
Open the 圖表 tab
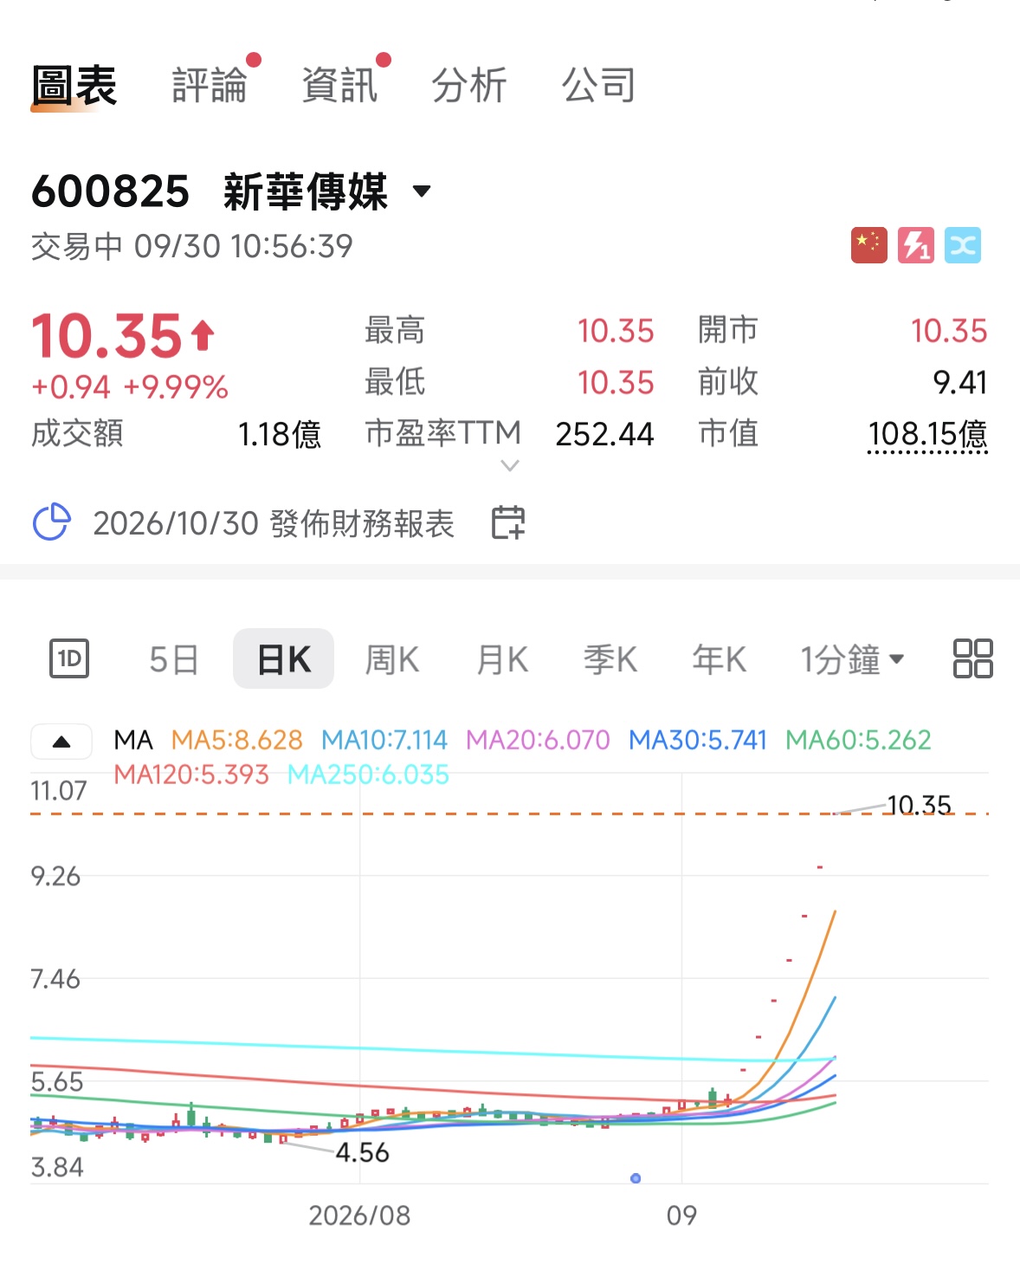[74, 86]
